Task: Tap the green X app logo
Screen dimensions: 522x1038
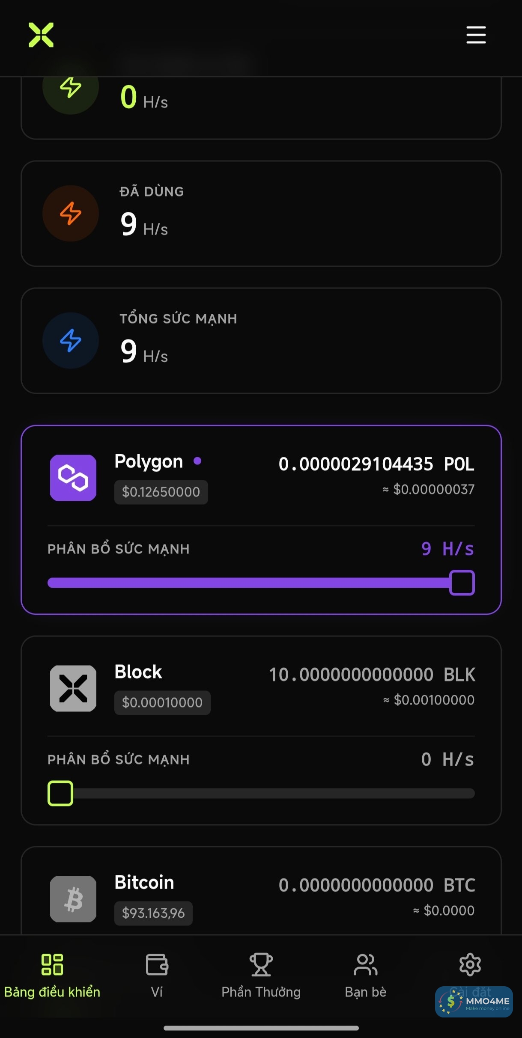Action: tap(41, 35)
